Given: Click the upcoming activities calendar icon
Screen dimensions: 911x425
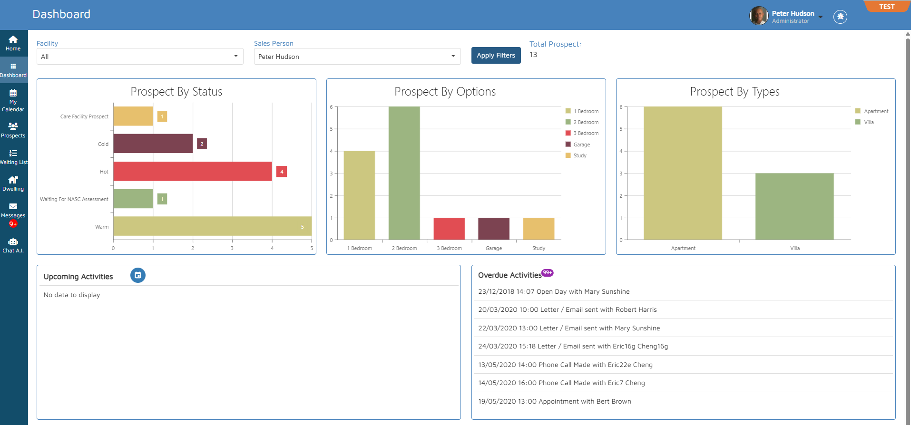Looking at the screenshot, I should pos(138,275).
